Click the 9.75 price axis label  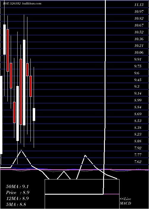point(138,66)
